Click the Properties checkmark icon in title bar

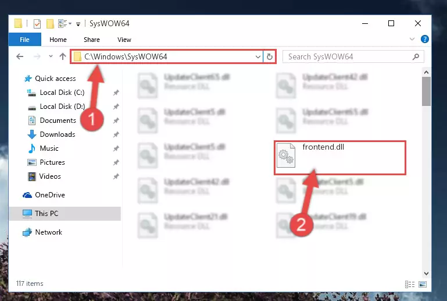click(x=37, y=24)
